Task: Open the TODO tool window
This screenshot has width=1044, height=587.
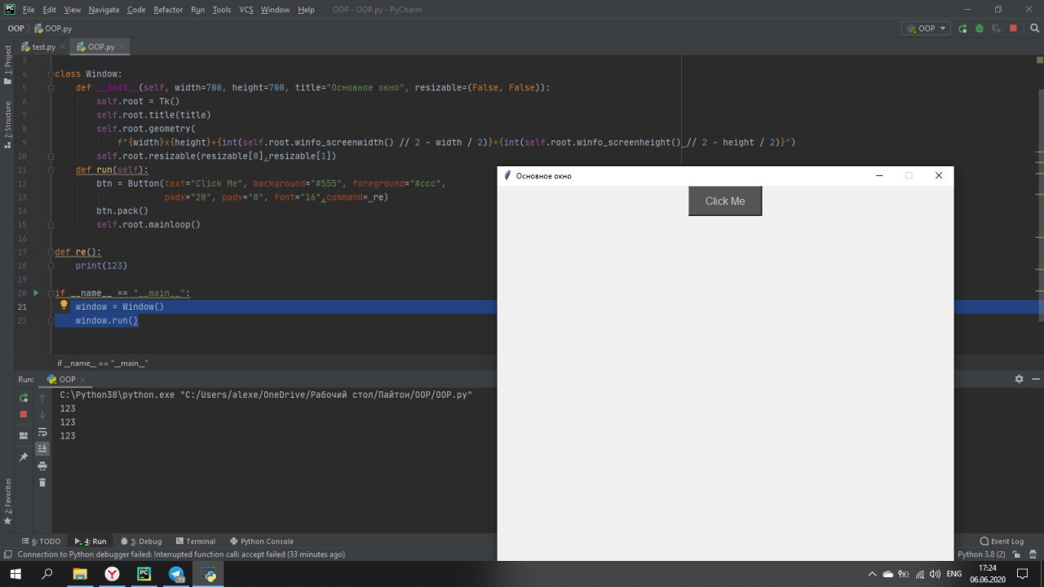Action: tap(41, 541)
